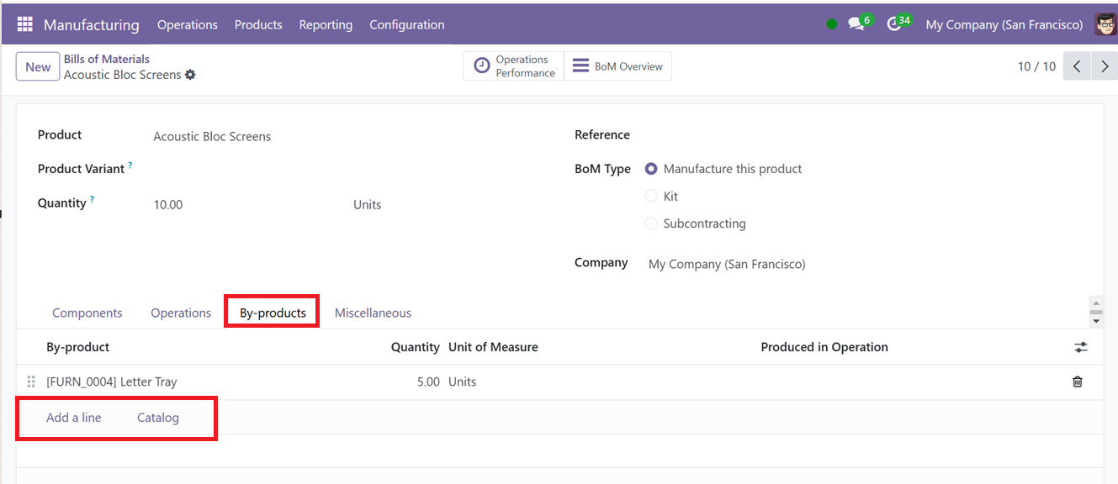The image size is (1118, 484).
Task: Open the My Company (San Francisco) company switcher
Action: [1004, 24]
